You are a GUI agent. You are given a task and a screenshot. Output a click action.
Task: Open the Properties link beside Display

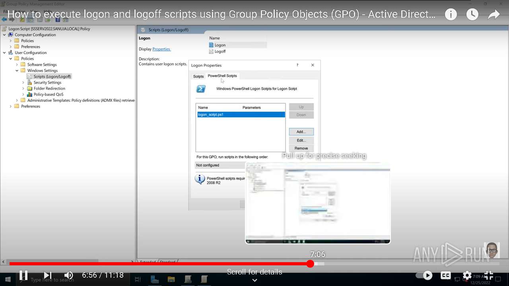(x=161, y=49)
